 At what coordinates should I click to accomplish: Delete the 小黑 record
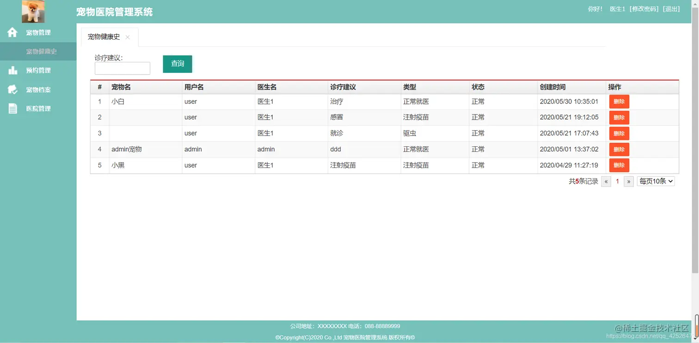pyautogui.click(x=619, y=165)
